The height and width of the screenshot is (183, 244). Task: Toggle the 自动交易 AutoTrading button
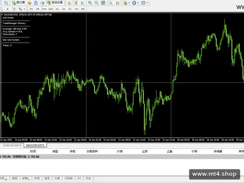click(55, 3)
